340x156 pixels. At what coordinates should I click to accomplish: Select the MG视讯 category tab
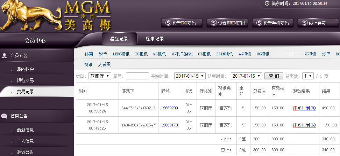coord(160,54)
